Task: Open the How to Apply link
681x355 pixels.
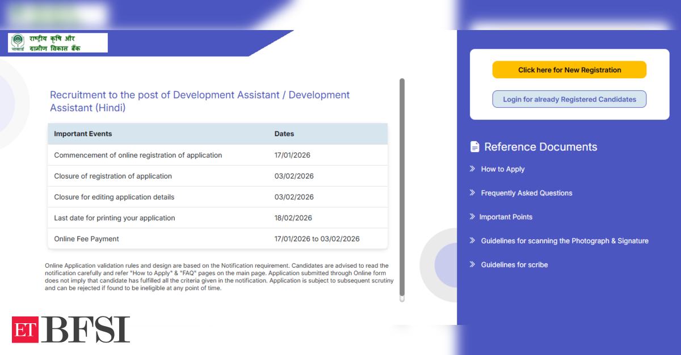Action: click(x=503, y=169)
